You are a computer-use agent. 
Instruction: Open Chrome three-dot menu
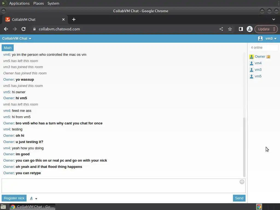[274, 29]
